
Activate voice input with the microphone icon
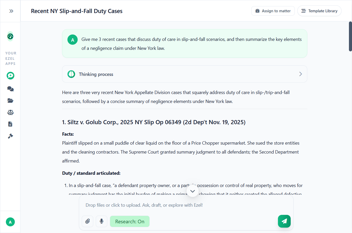click(x=101, y=221)
